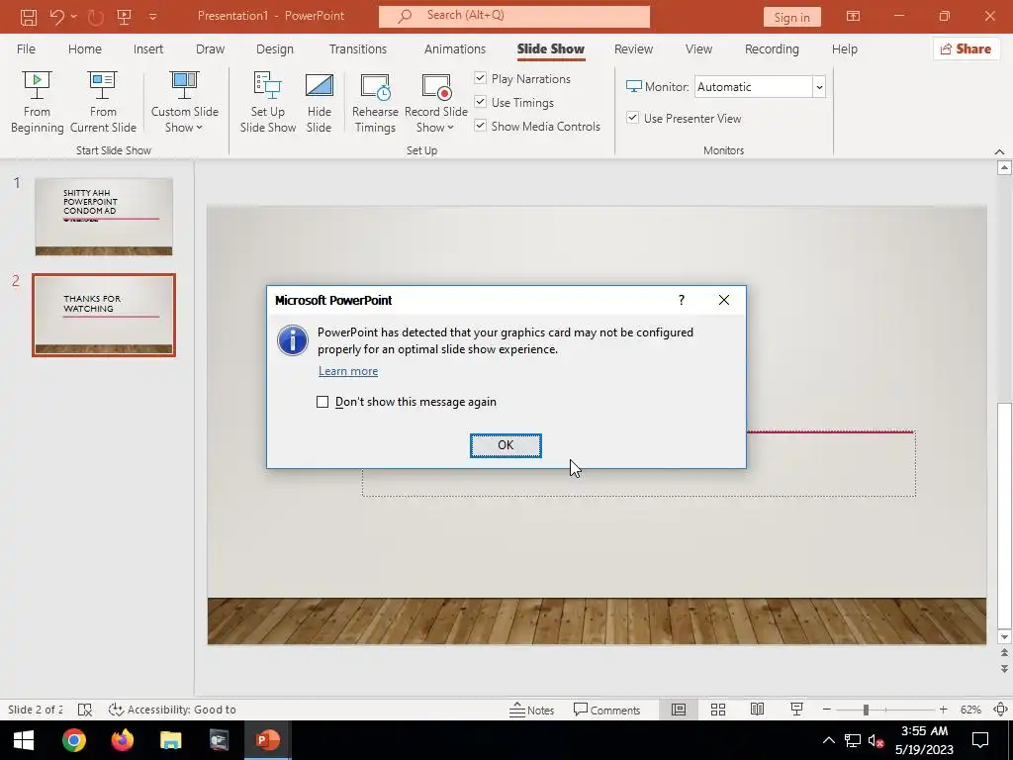Click Set Up Slide Show icon
1013x760 pixels.
267,102
